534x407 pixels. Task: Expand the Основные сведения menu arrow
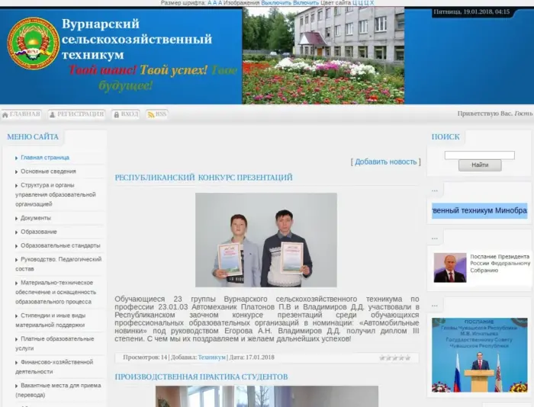coord(17,171)
